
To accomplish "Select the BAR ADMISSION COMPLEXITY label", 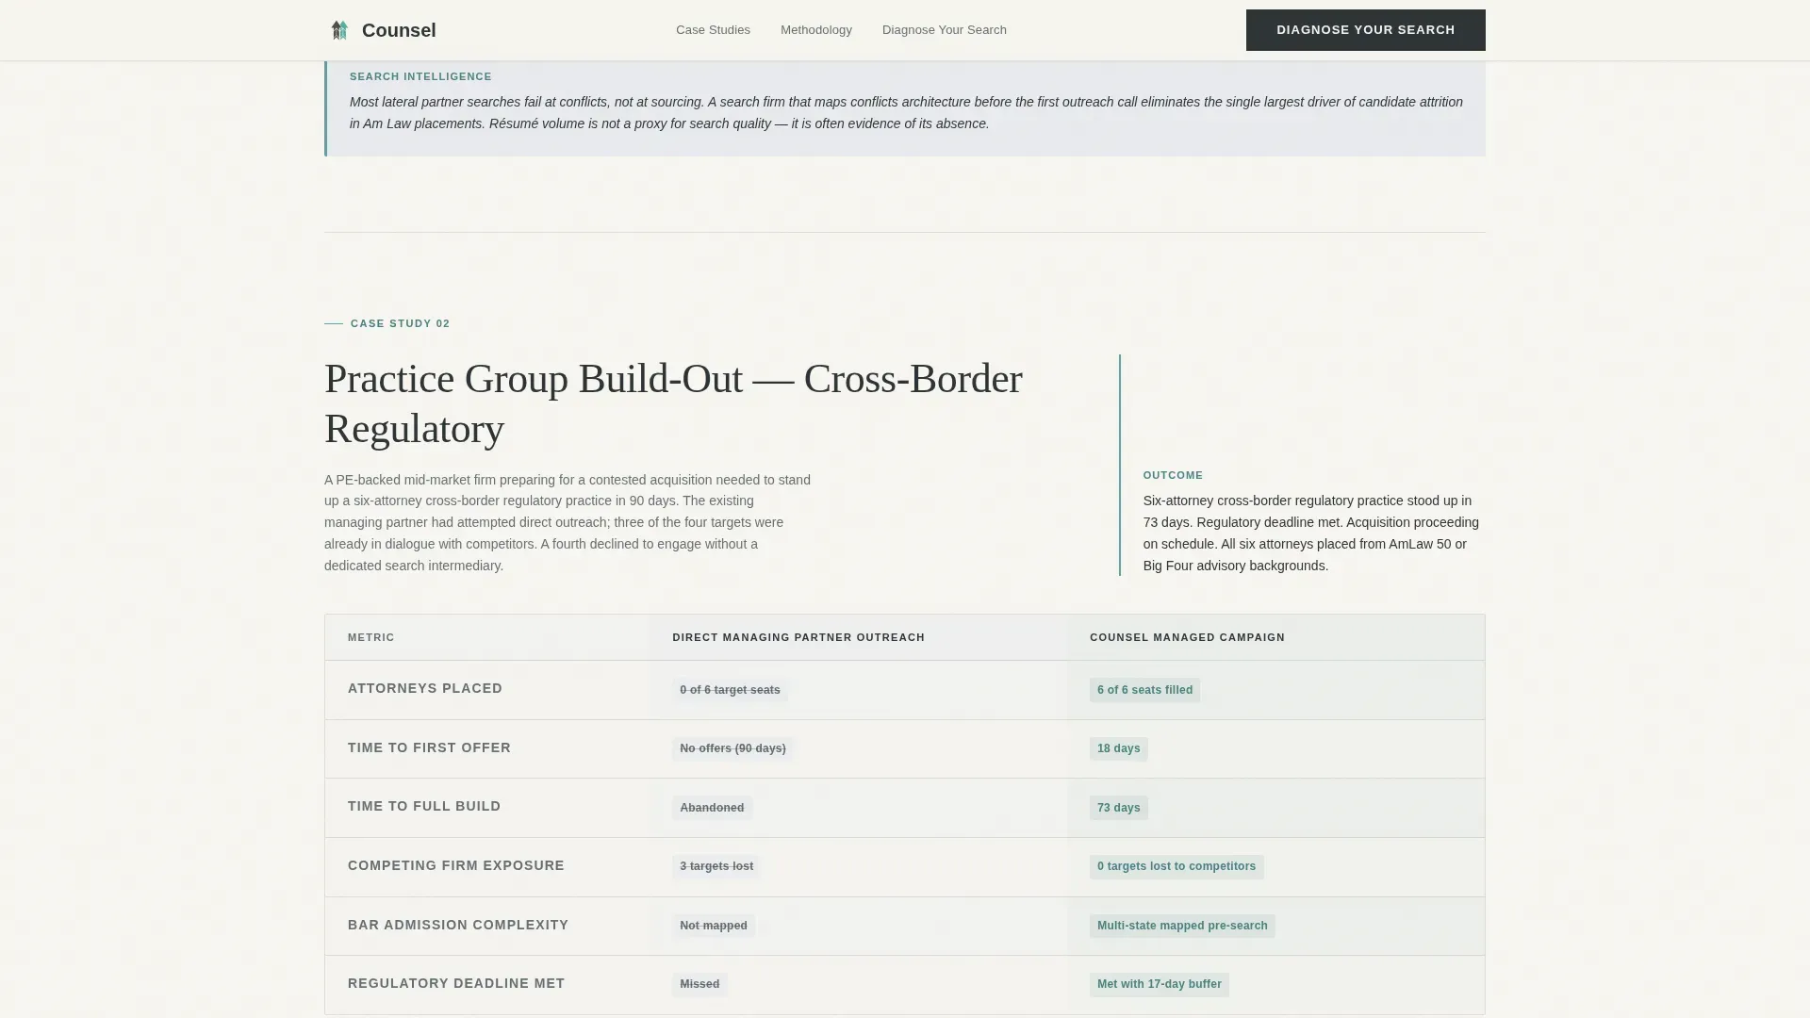I will tap(458, 925).
